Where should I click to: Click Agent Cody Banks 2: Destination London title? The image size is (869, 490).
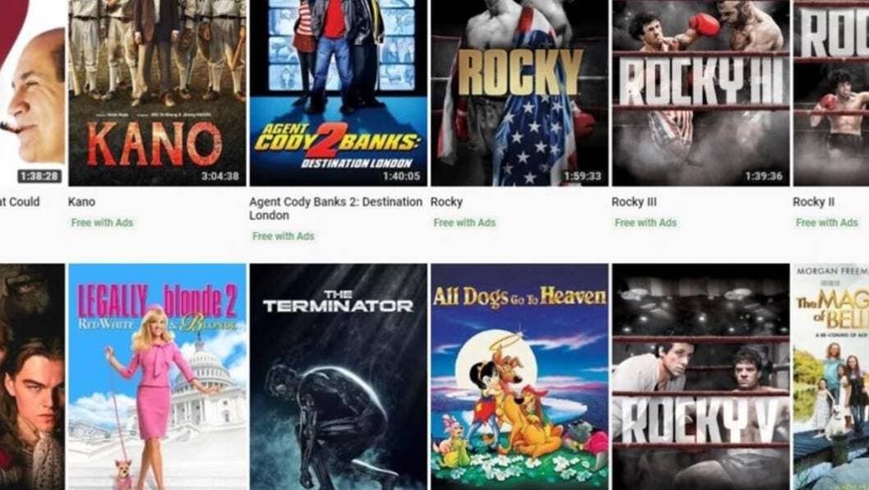(335, 209)
